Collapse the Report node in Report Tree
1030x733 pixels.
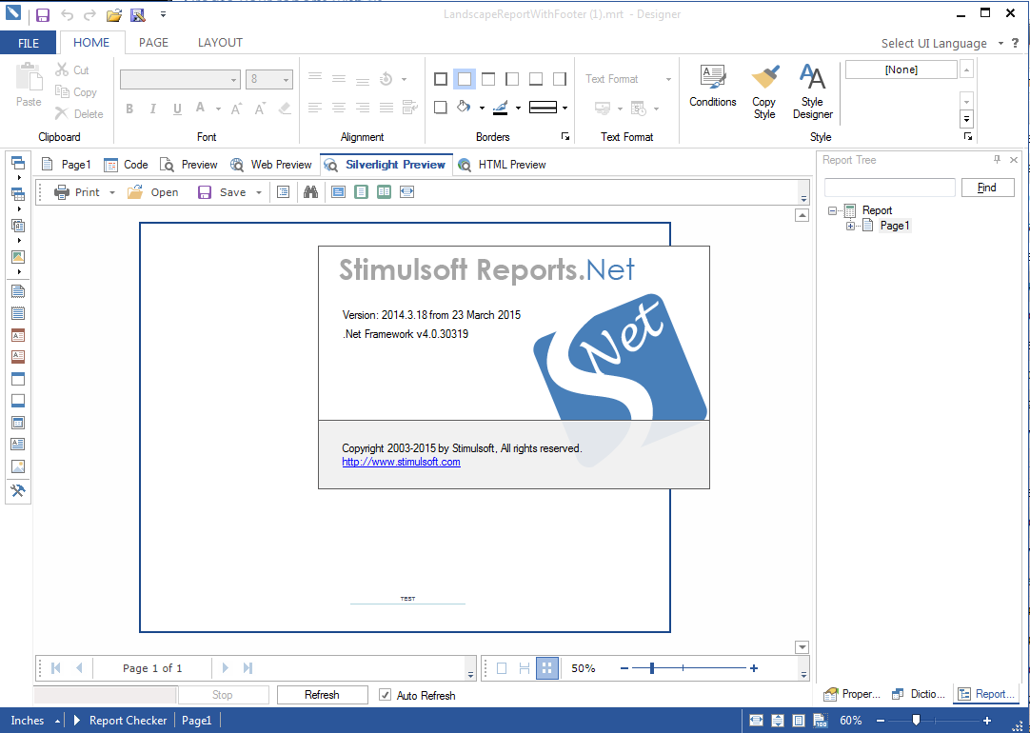[x=832, y=210]
